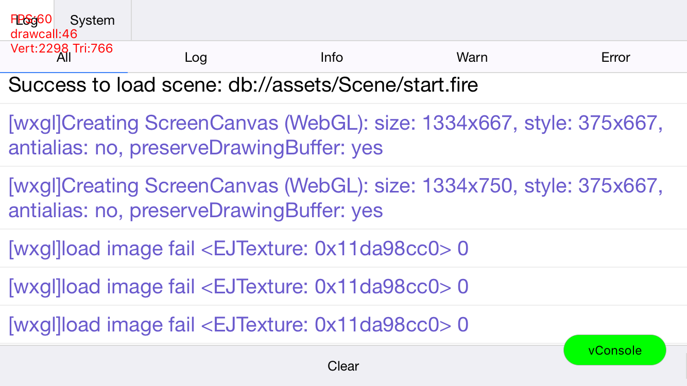Filter messages by Info type
The height and width of the screenshot is (386, 687).
pyautogui.click(x=332, y=57)
